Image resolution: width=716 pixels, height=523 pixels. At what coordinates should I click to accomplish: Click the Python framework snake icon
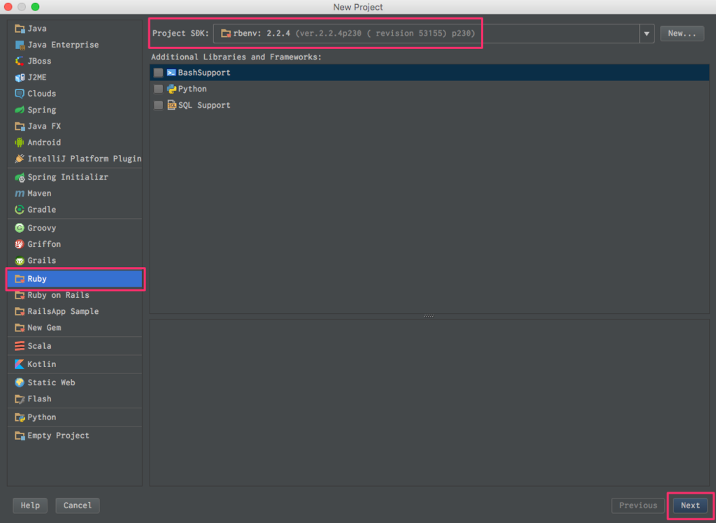pyautogui.click(x=172, y=89)
